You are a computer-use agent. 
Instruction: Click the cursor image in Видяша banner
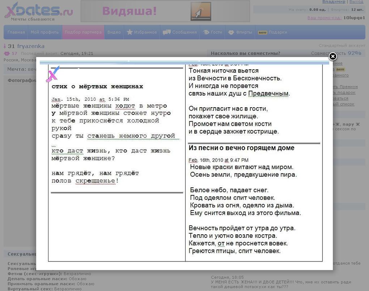(x=200, y=12)
